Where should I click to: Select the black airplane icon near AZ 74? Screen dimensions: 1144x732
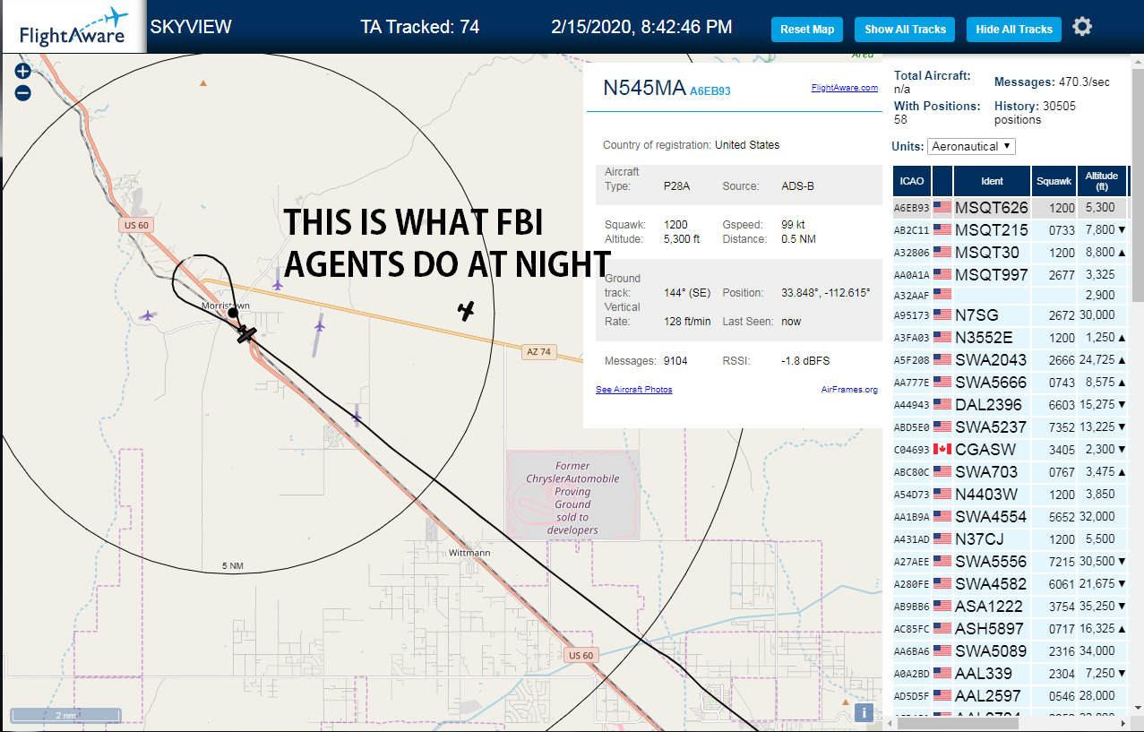(465, 310)
